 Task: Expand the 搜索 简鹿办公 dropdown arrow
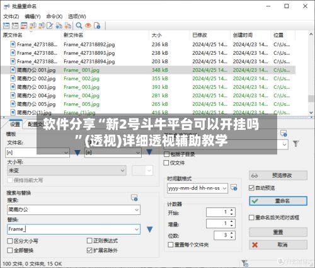click(x=137, y=210)
